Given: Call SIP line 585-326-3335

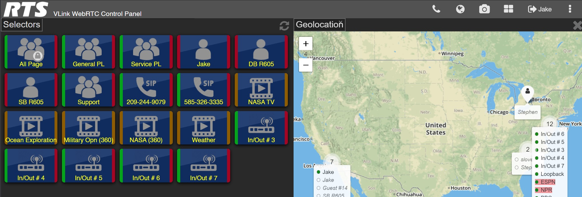Looking at the screenshot, I should pyautogui.click(x=204, y=90).
